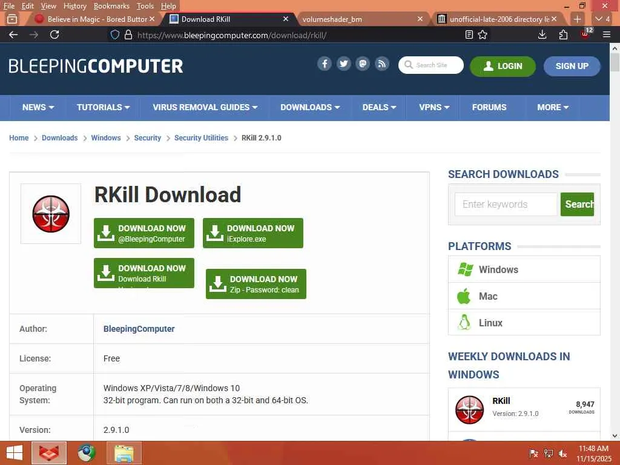Open the BleepingComputer author link

pyautogui.click(x=139, y=329)
